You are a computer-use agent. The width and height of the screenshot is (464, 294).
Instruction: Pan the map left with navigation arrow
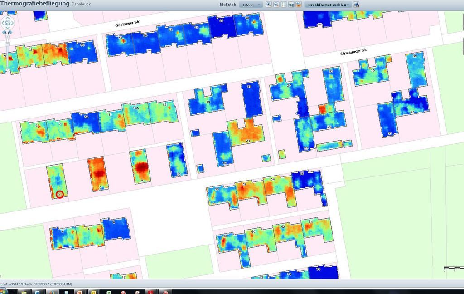(2, 23)
